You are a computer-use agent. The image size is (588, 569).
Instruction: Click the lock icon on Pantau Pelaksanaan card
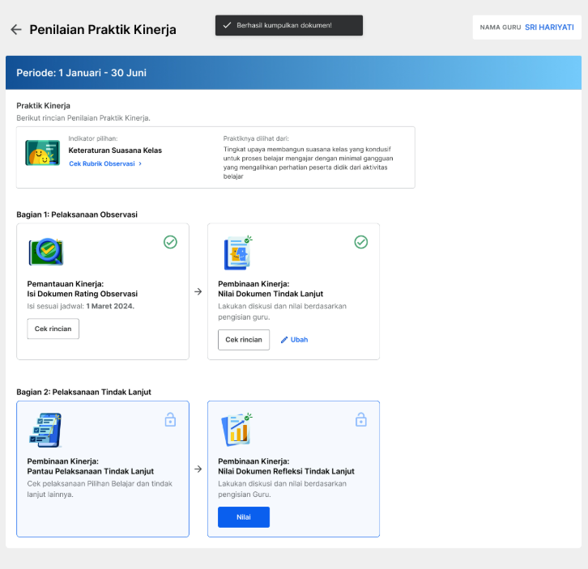[x=170, y=419]
